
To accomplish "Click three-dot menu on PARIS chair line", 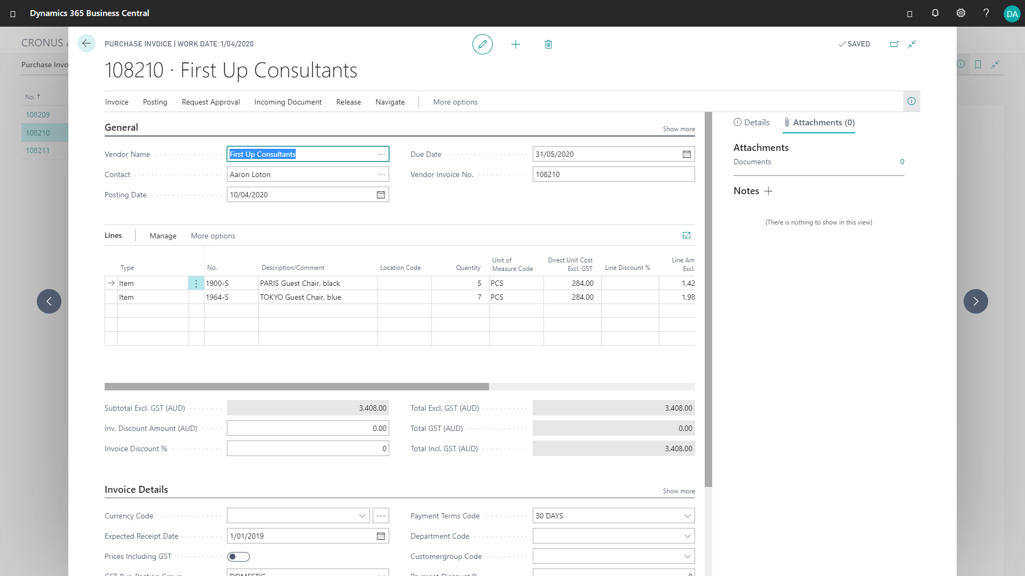I will point(196,283).
